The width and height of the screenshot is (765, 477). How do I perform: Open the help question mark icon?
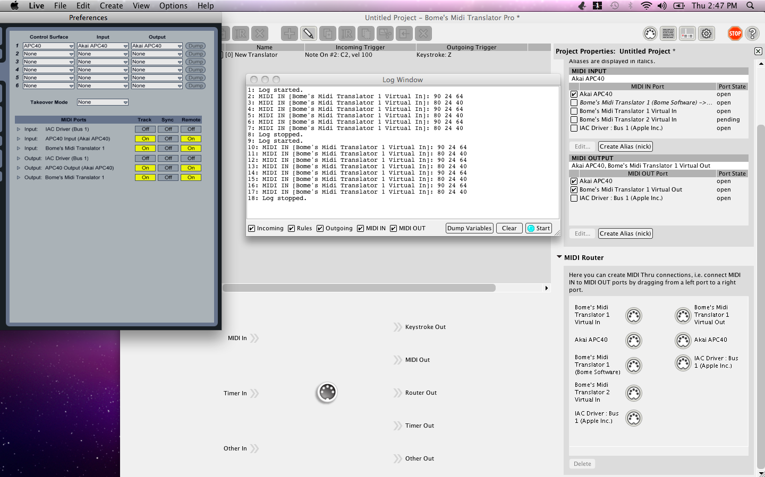752,33
